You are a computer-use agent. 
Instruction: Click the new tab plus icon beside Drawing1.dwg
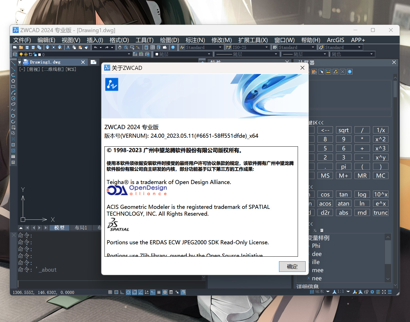(94, 62)
